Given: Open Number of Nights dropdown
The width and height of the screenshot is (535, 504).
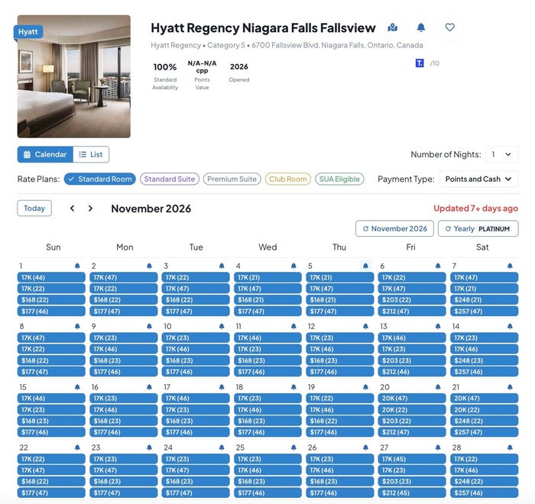Looking at the screenshot, I should point(502,154).
